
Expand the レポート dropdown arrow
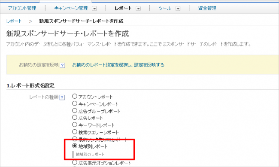138,8
